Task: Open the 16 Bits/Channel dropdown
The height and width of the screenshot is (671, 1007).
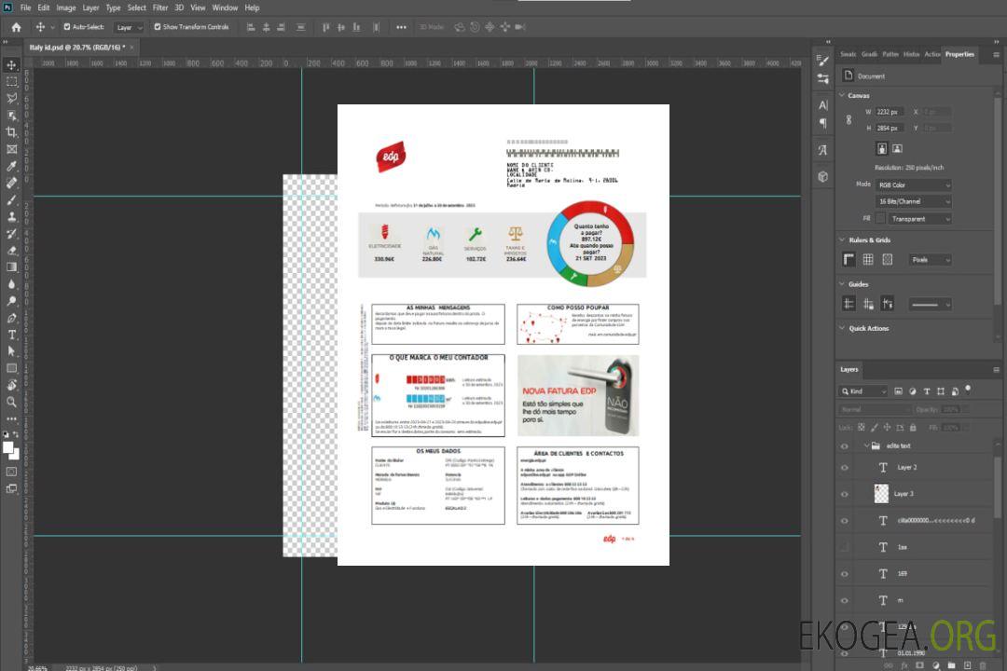Action: [x=913, y=201]
